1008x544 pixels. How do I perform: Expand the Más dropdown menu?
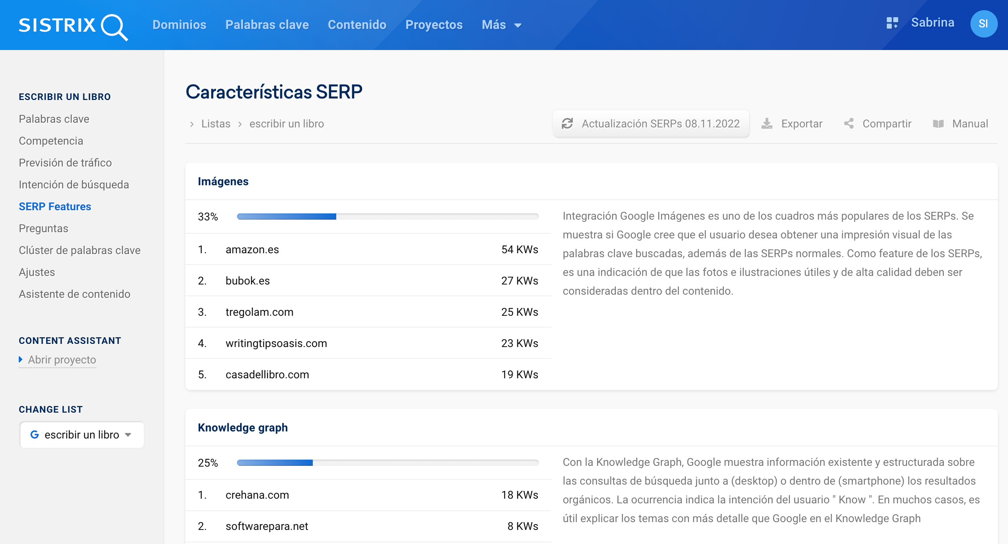pos(501,25)
